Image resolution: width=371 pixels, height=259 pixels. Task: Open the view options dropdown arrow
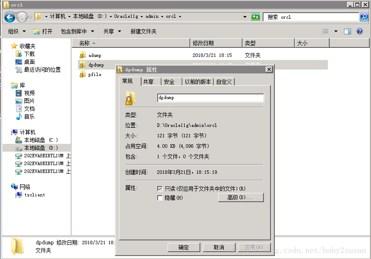(336, 31)
